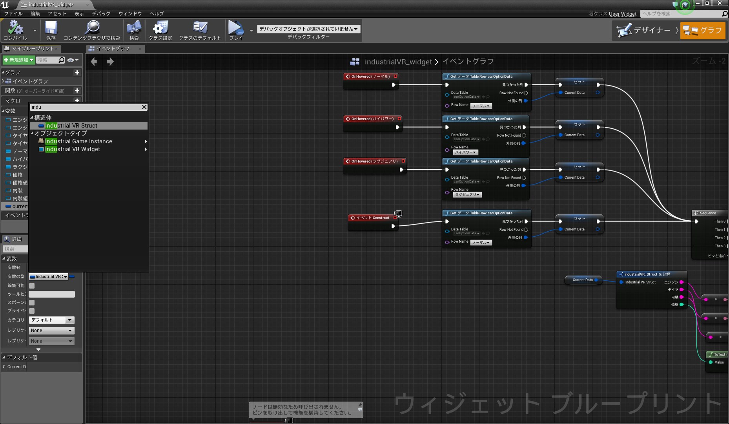Select the Sequence node header
Screen dimensions: 729x424
709,213
